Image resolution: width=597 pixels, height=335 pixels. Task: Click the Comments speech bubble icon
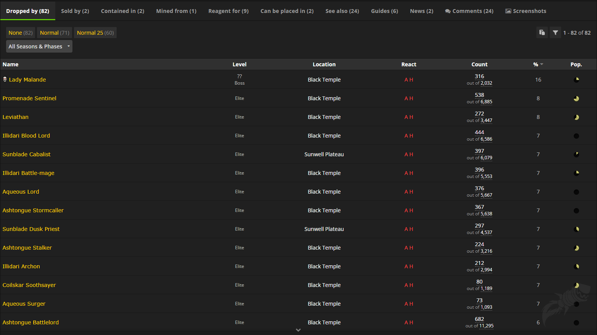coord(448,11)
